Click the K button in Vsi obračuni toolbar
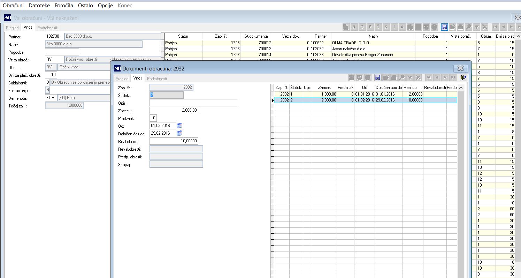The image size is (521, 278). tap(386, 27)
